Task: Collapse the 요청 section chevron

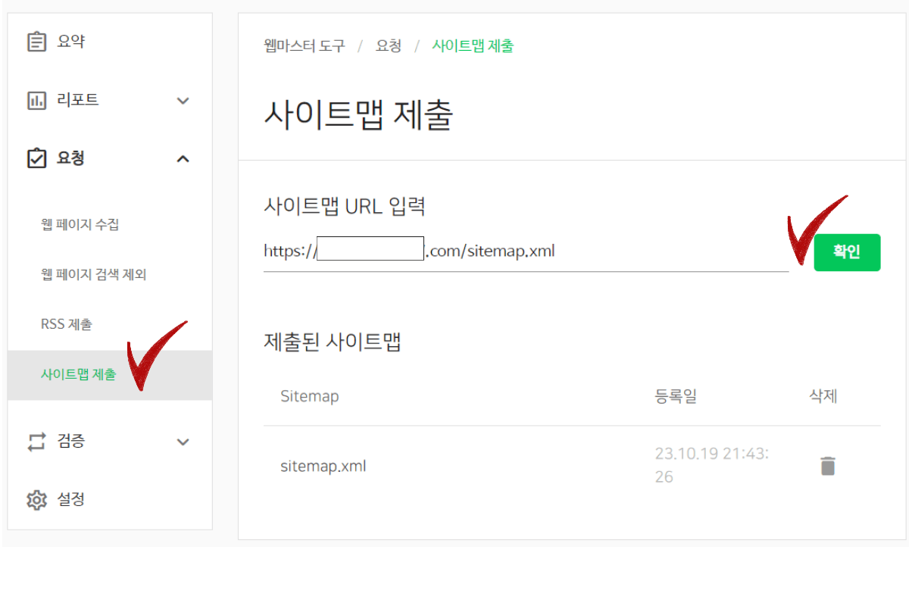Action: (183, 158)
